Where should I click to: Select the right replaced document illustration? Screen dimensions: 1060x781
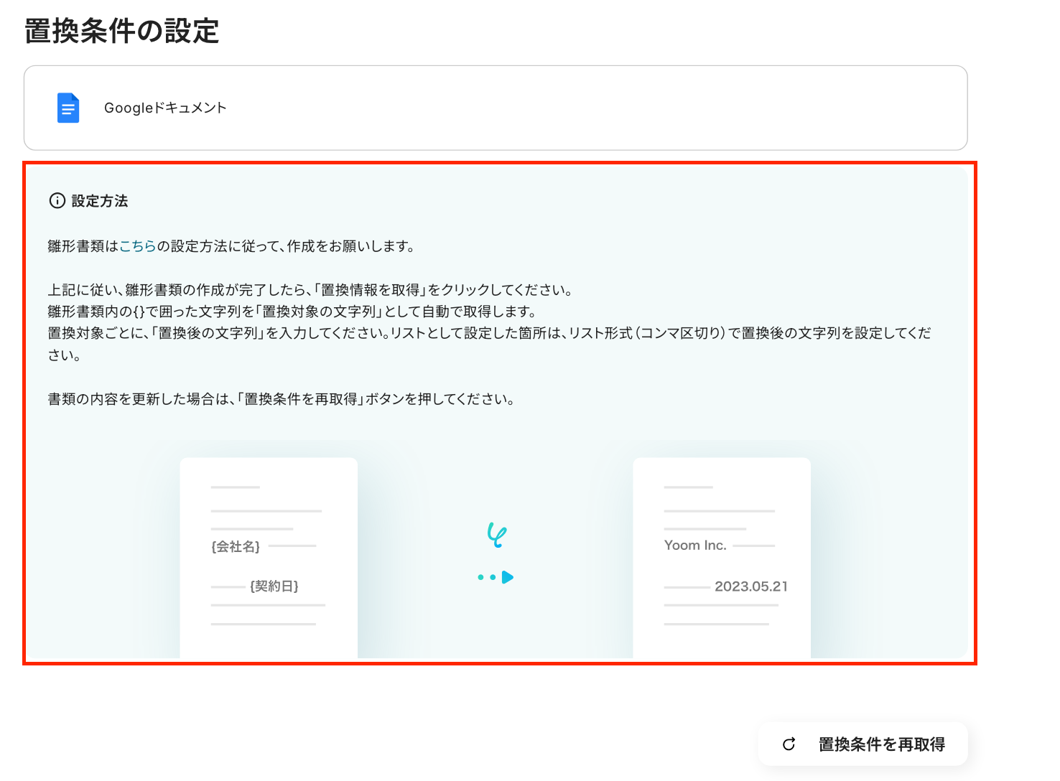tap(722, 558)
